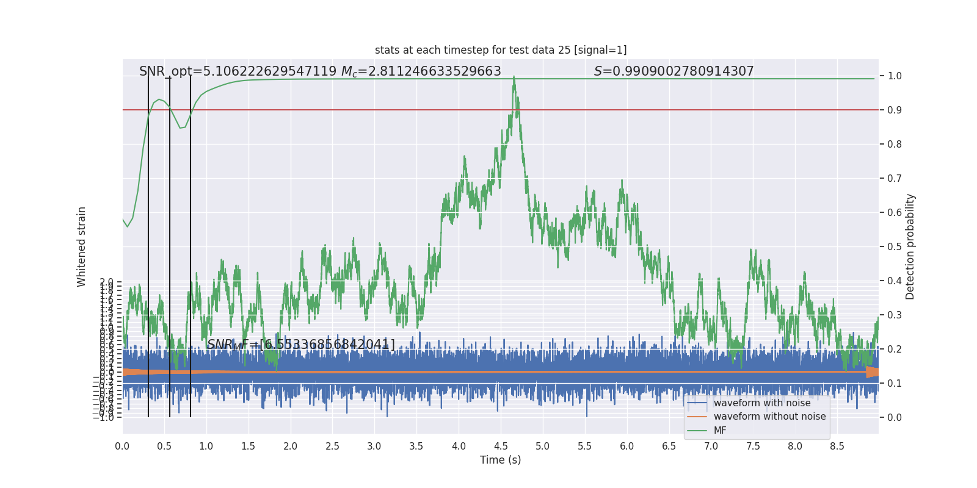This screenshot has width=977, height=488.
Task: Click the x-axis tick label 7.5
Action: click(754, 446)
